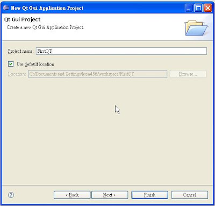Close the dialog with the red X
Image resolution: width=215 pixels, height=206 pixels.
(208, 8)
